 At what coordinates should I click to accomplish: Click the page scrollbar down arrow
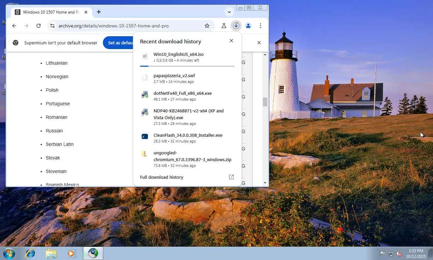tap(265, 183)
